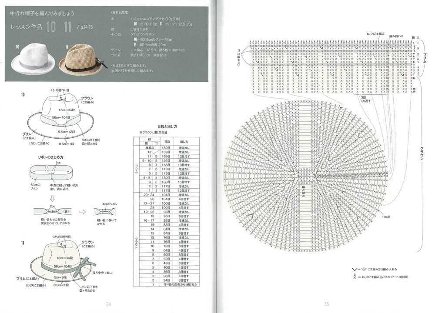Click the 編み始め label at the chart center
This screenshot has width=435, height=313.
304,191
